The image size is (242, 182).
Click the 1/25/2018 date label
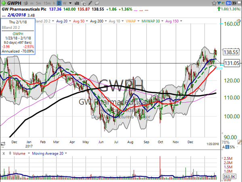tap(213, 144)
